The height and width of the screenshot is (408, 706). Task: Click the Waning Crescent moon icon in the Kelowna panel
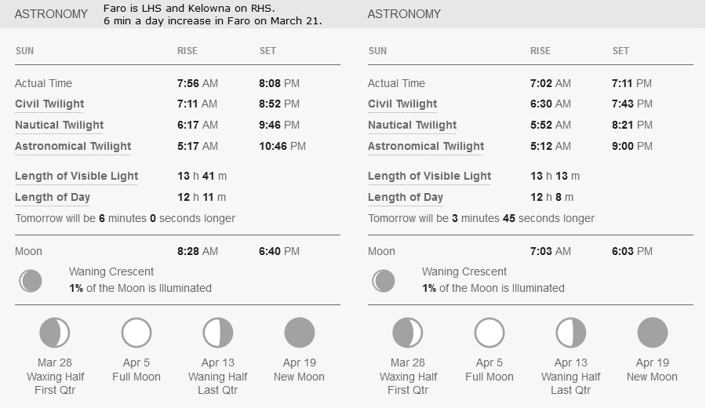[384, 281]
